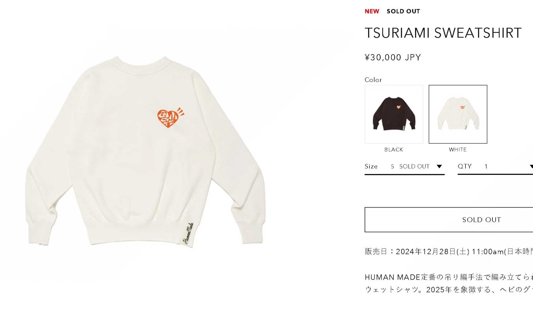Screen dimensions: 533x311
Task: Click the quantity value 1
Action: point(486,166)
